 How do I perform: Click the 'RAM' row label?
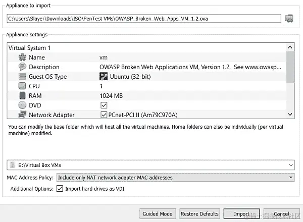point(35,96)
